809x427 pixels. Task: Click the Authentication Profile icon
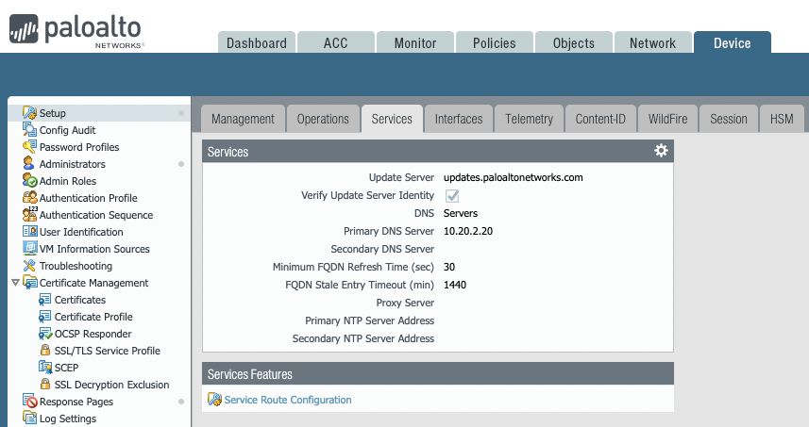(29, 198)
